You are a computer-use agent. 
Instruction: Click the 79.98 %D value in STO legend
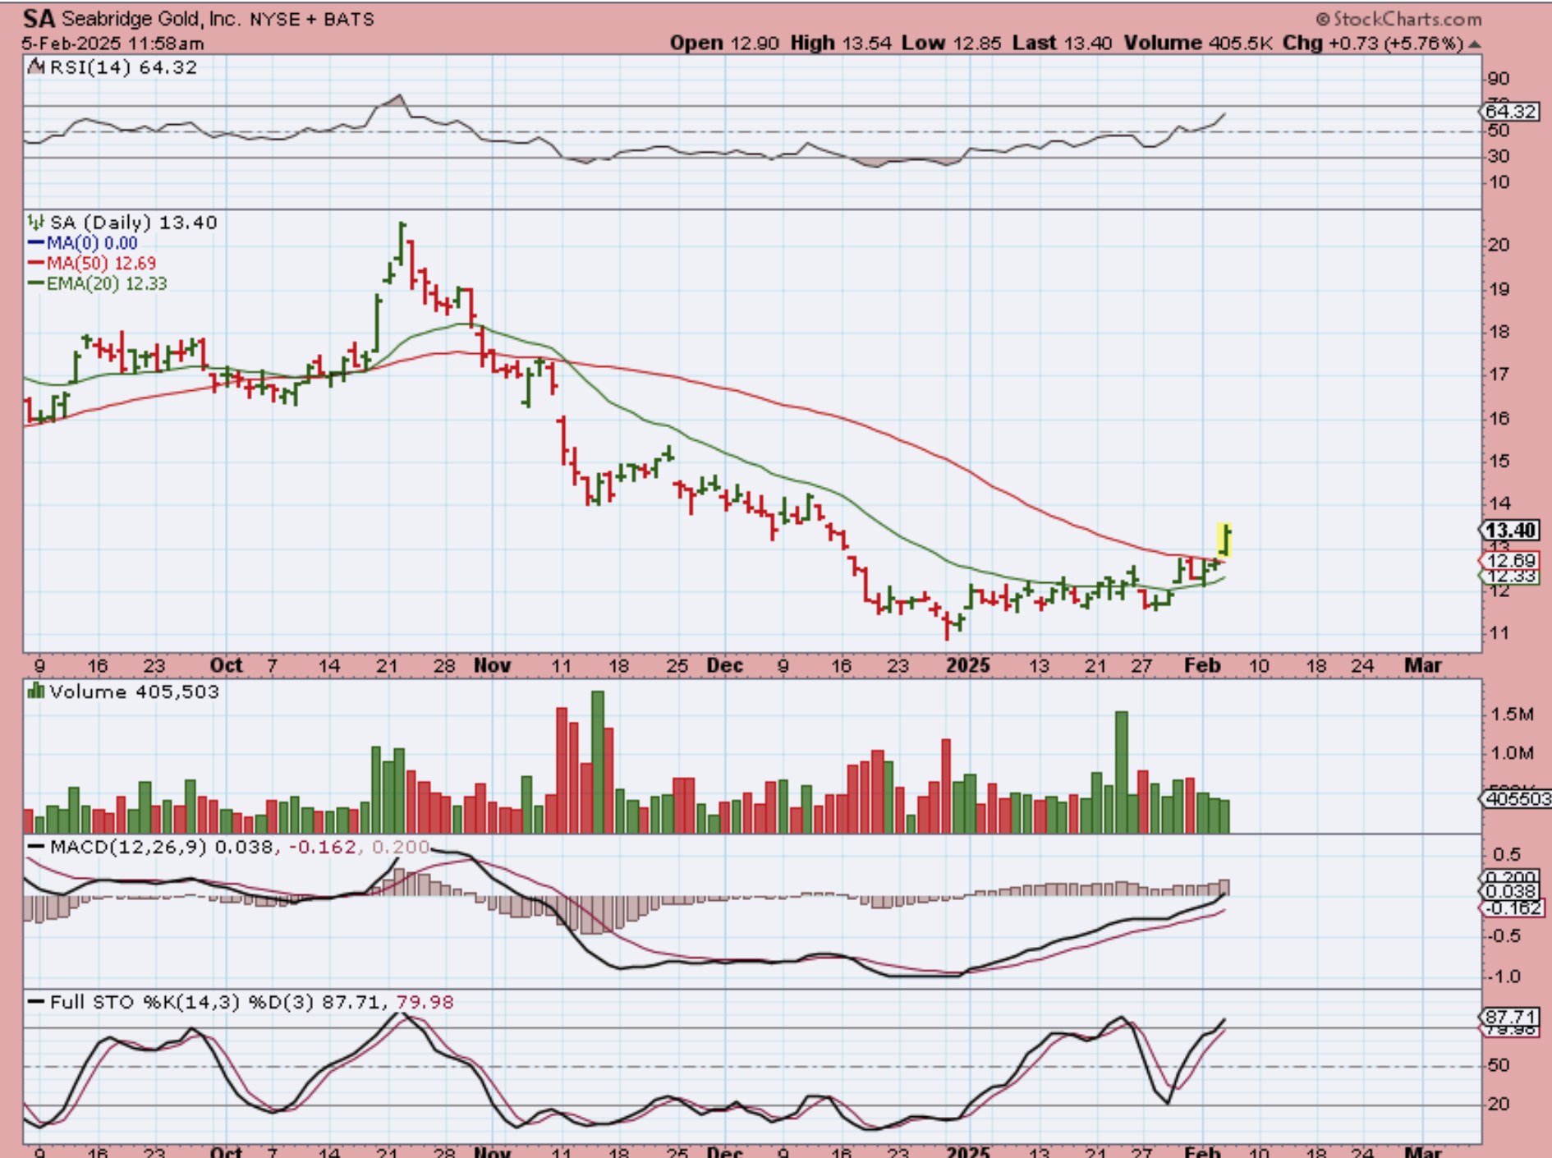point(425,1002)
